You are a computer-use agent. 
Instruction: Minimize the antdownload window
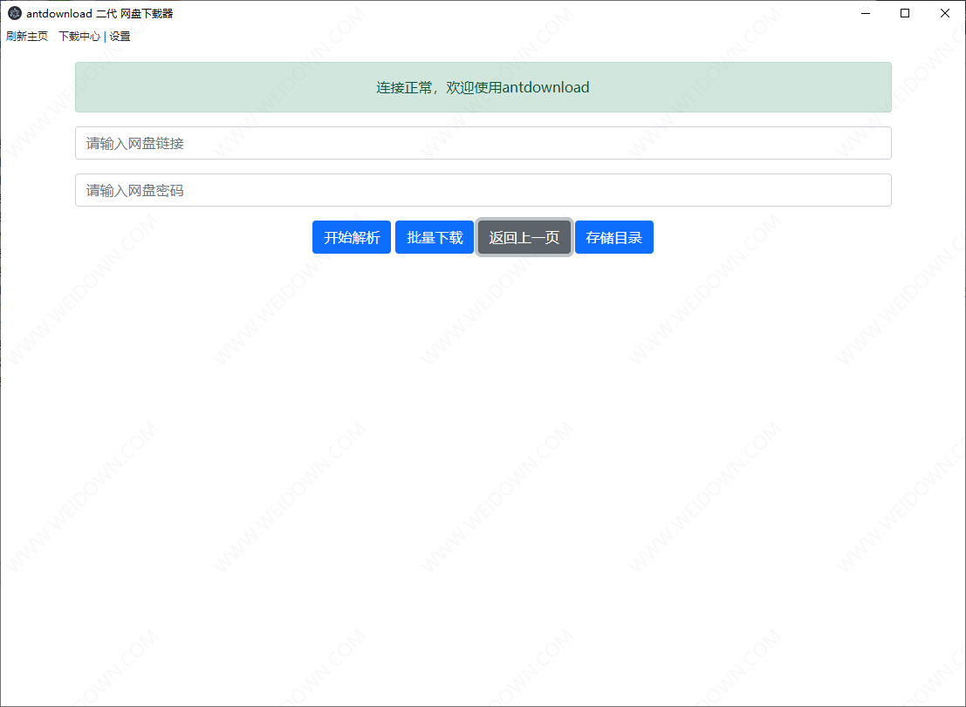coord(866,13)
